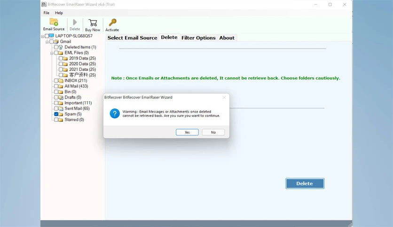Select the All Mail (433) label
The height and width of the screenshot is (227, 393).
(x=76, y=86)
